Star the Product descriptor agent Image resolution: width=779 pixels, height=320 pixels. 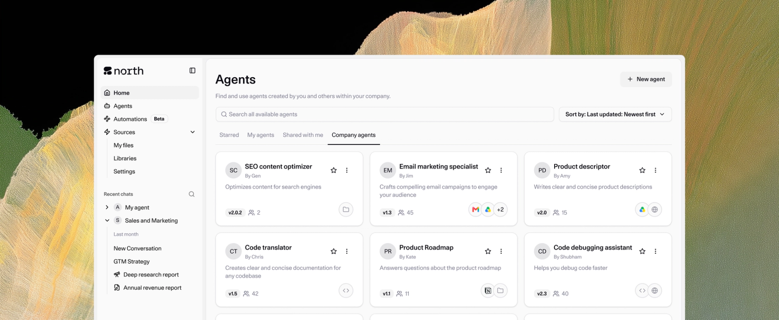point(642,170)
